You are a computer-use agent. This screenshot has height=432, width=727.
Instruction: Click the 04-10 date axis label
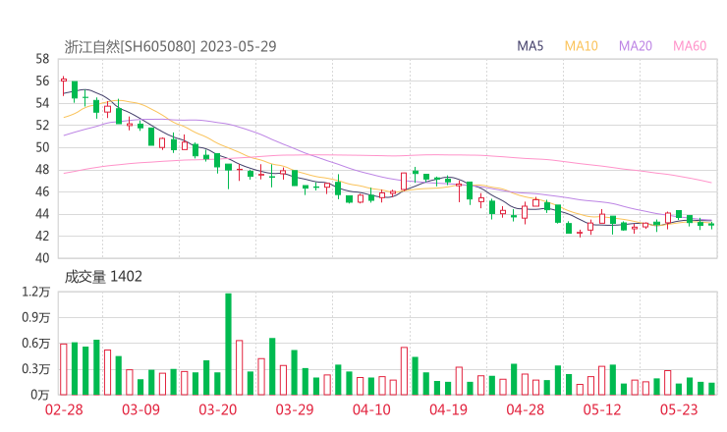371,409
